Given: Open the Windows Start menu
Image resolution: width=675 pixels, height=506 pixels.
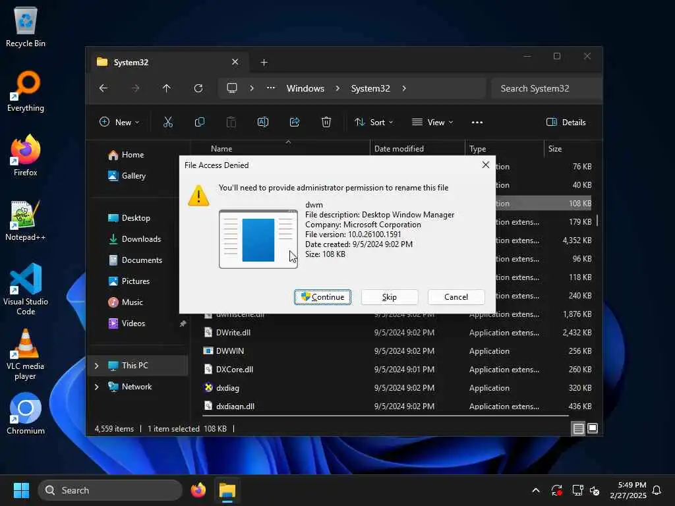Looking at the screenshot, I should pyautogui.click(x=21, y=490).
